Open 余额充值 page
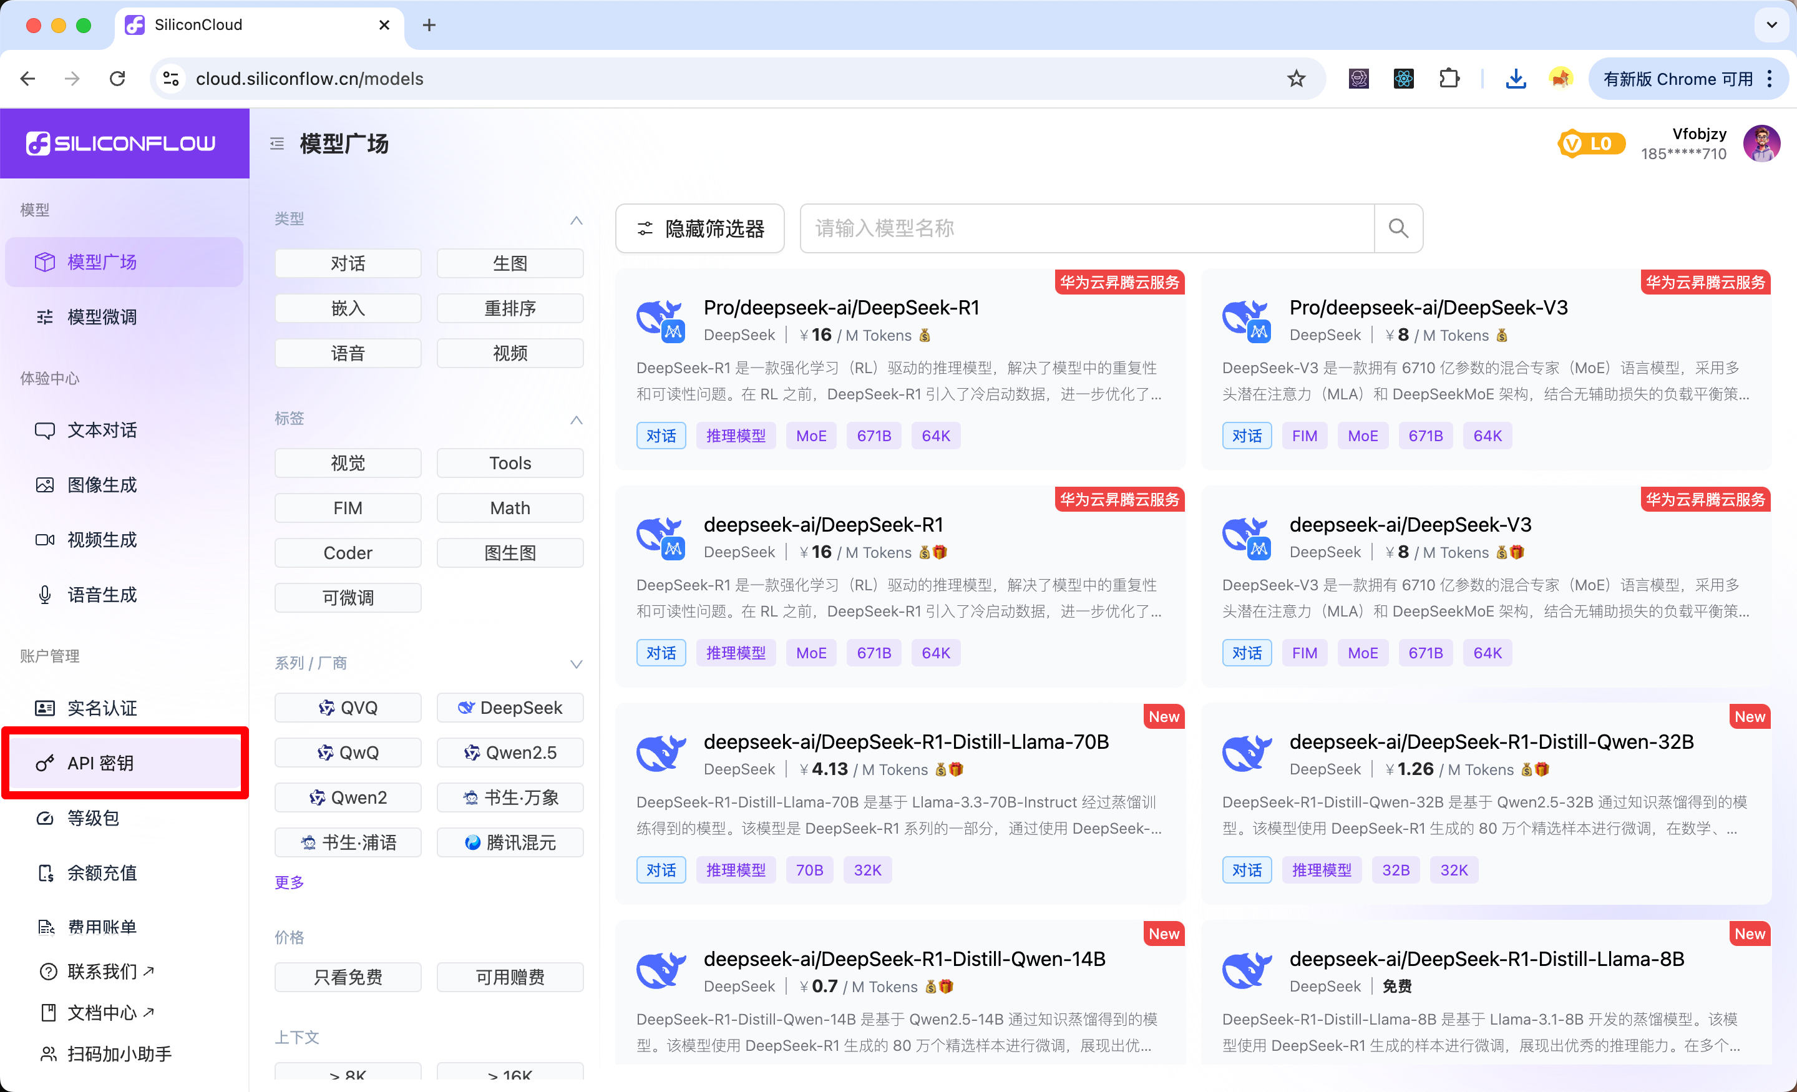1797x1092 pixels. click(124, 872)
